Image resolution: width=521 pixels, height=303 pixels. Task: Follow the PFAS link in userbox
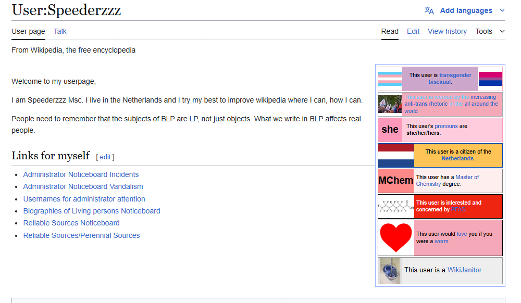[458, 209]
